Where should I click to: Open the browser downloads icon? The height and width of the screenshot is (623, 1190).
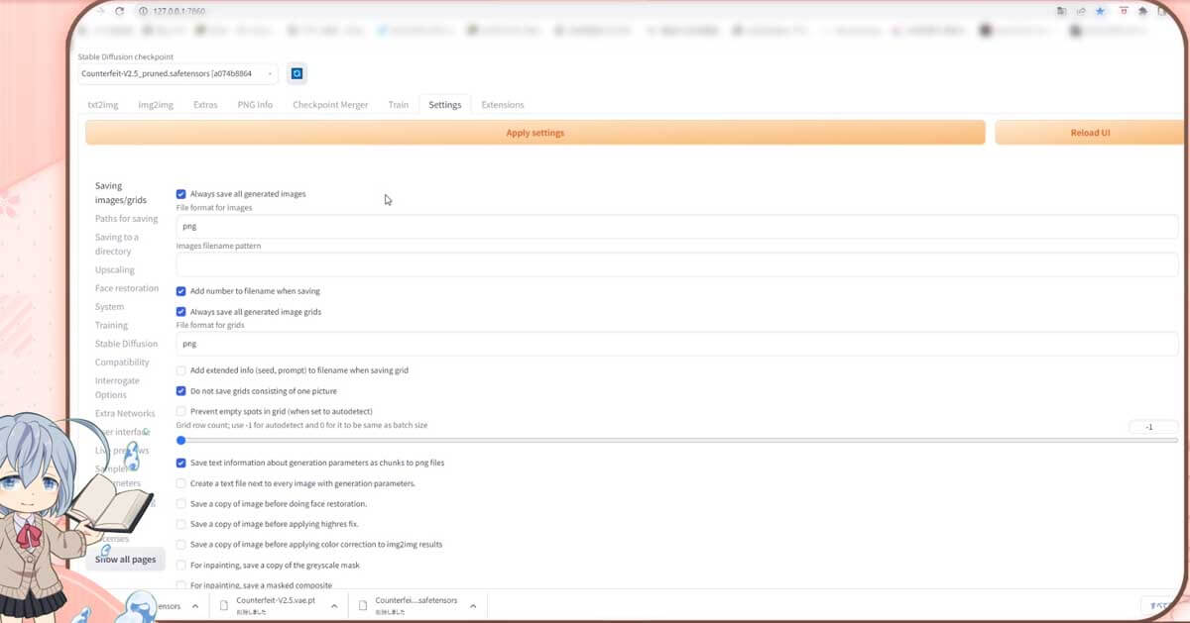click(1142, 11)
